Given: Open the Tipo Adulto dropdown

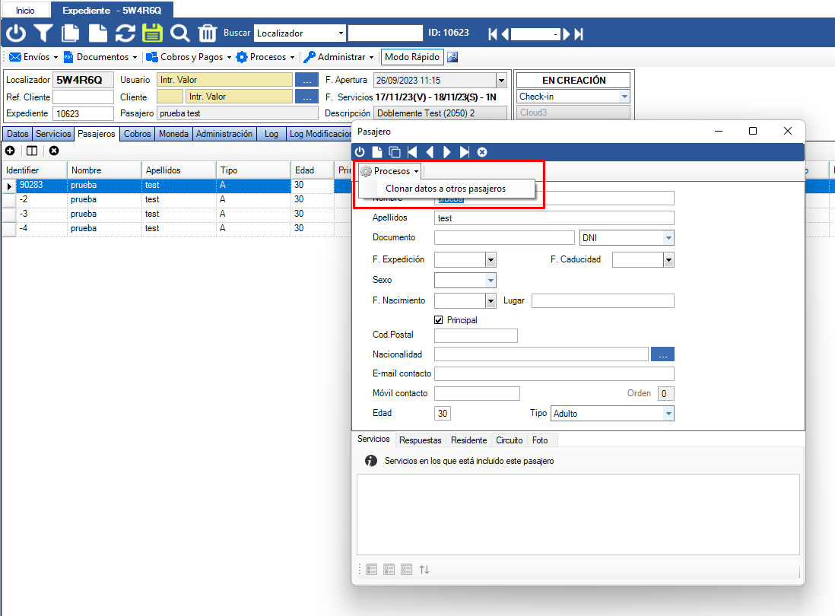Looking at the screenshot, I should (x=668, y=414).
